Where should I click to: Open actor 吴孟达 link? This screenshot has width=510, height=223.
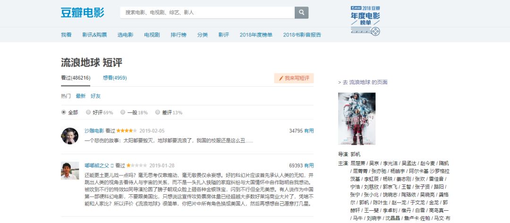point(409,163)
